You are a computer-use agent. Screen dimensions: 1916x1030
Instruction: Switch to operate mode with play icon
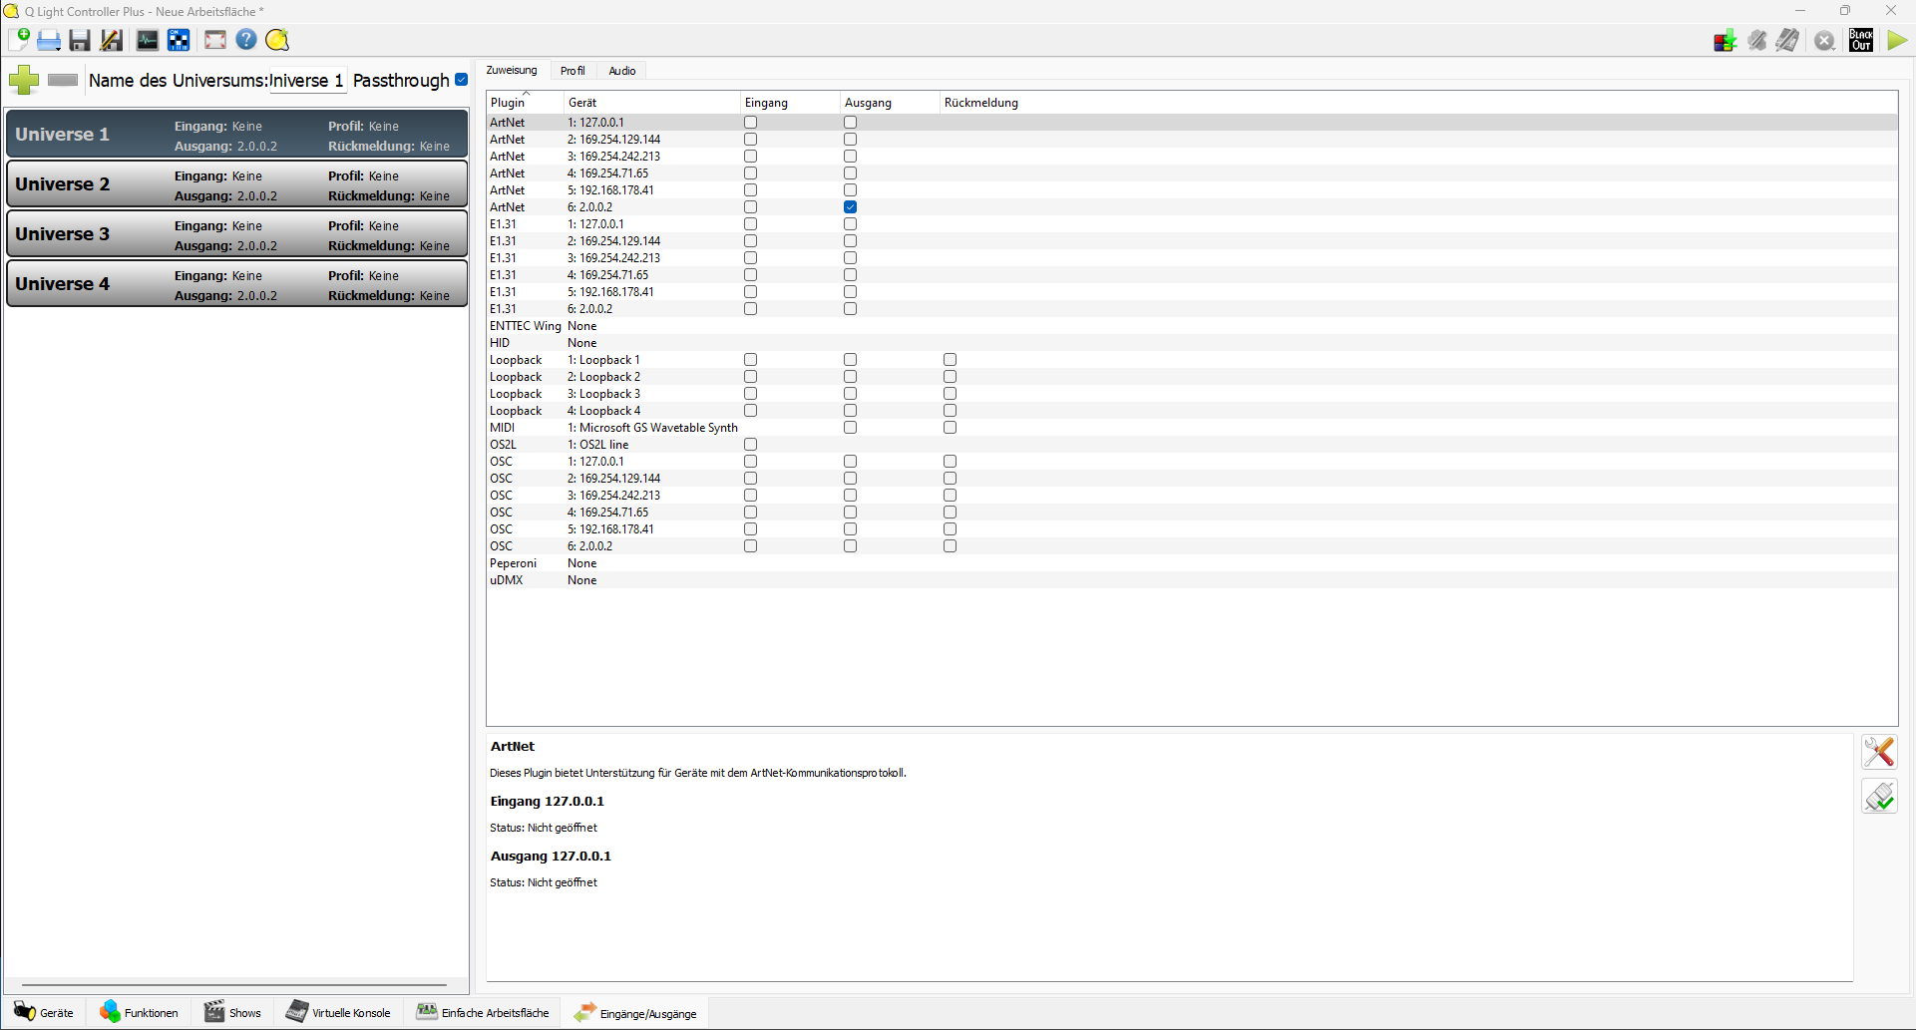pos(1897,40)
